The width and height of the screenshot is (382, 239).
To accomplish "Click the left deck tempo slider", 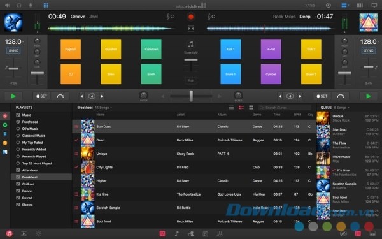I will 13,69.
